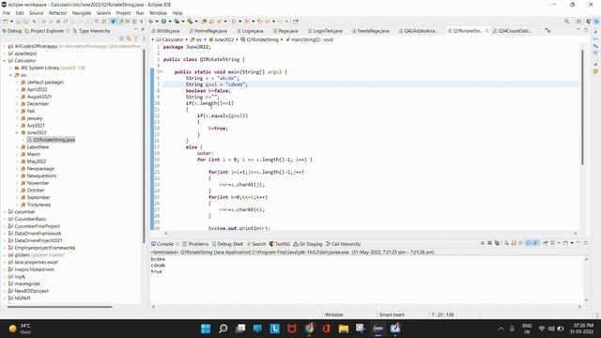Open the Refactor menu

(58, 13)
